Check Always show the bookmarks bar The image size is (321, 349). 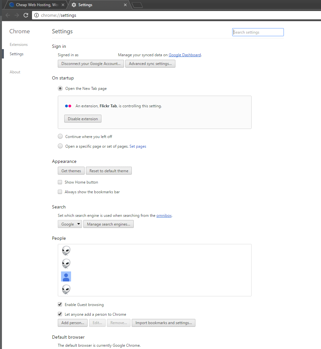[x=60, y=192]
